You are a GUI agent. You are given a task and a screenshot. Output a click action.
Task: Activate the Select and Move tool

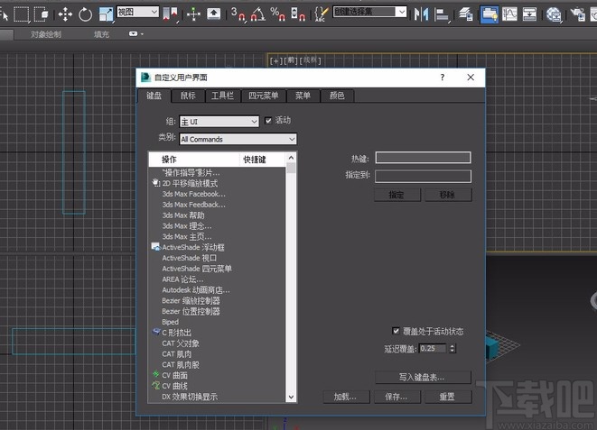tap(65, 14)
